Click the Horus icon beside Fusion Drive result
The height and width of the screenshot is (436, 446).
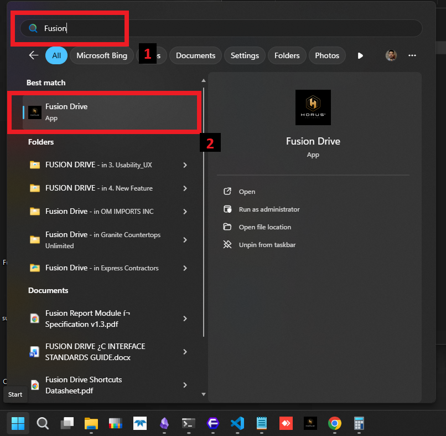coord(35,112)
